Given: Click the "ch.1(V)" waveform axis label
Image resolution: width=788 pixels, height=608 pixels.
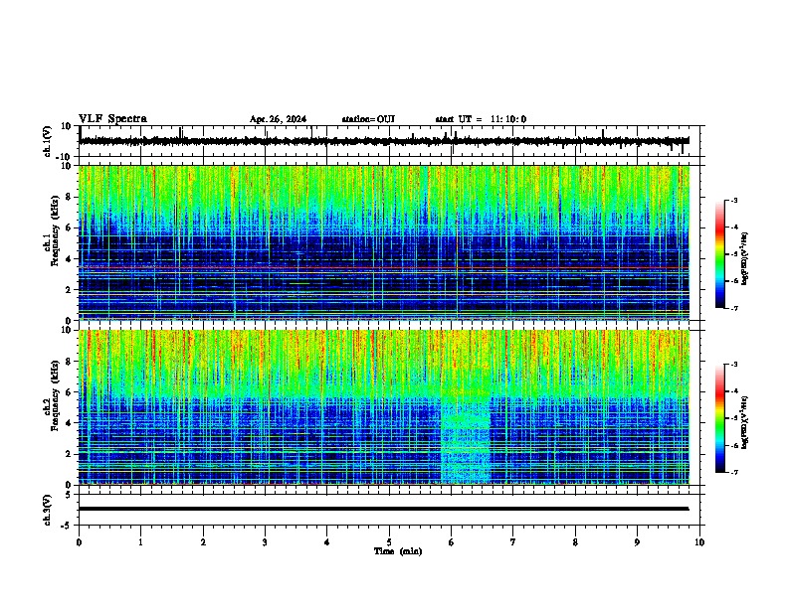Looking at the screenshot, I should 48,141.
